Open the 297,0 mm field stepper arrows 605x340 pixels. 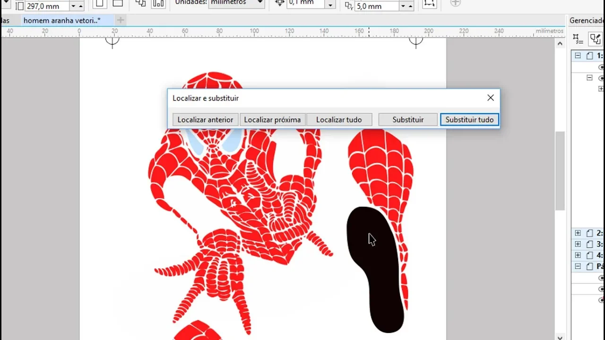(77, 6)
